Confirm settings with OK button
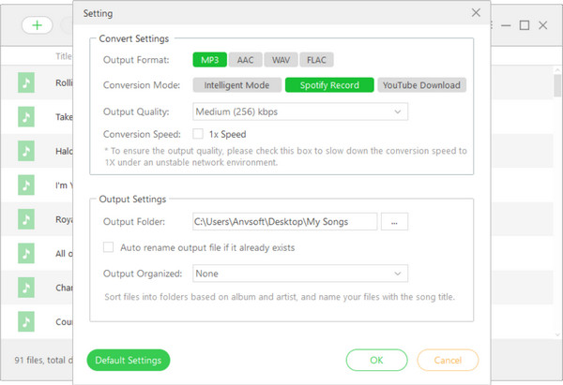 [x=376, y=360]
